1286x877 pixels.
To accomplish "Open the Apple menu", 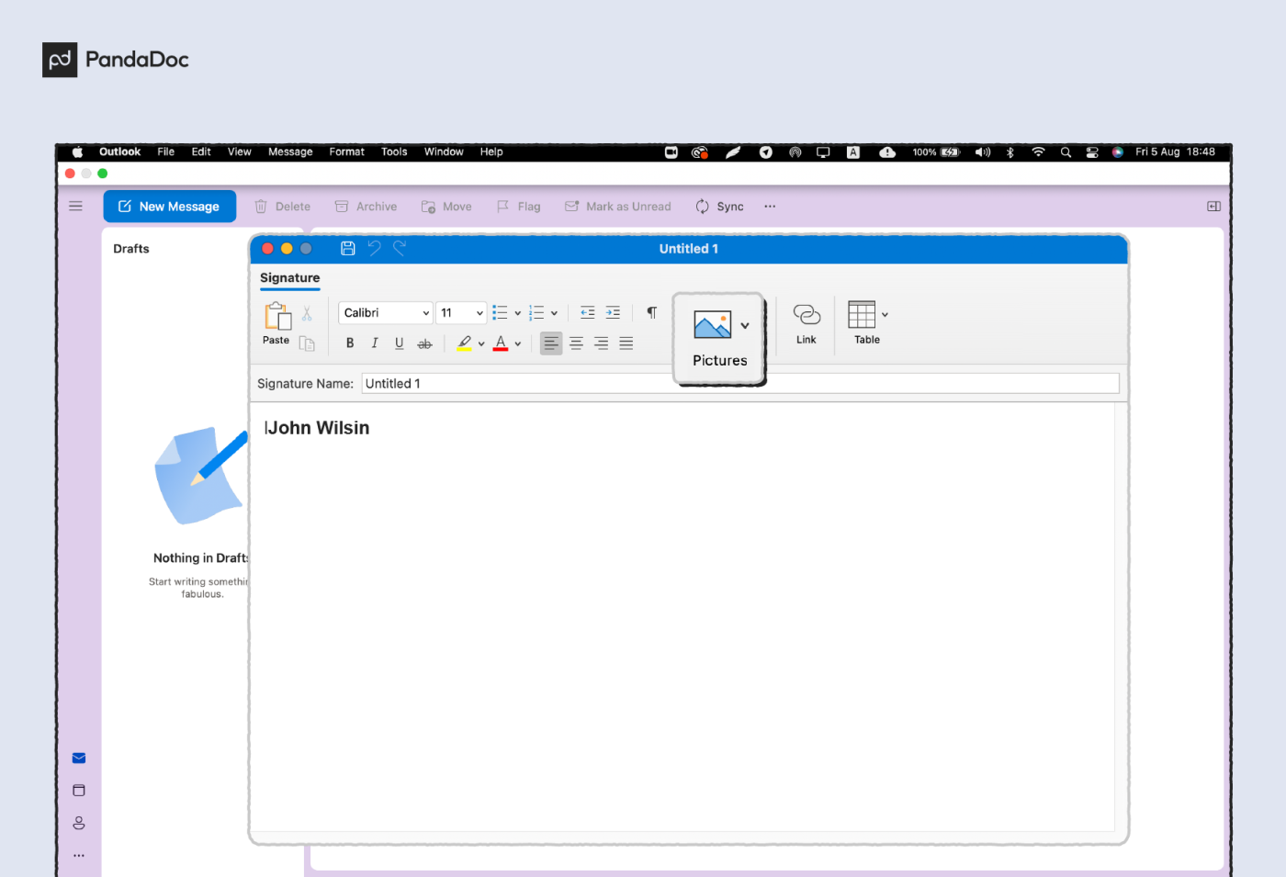I will [x=78, y=152].
